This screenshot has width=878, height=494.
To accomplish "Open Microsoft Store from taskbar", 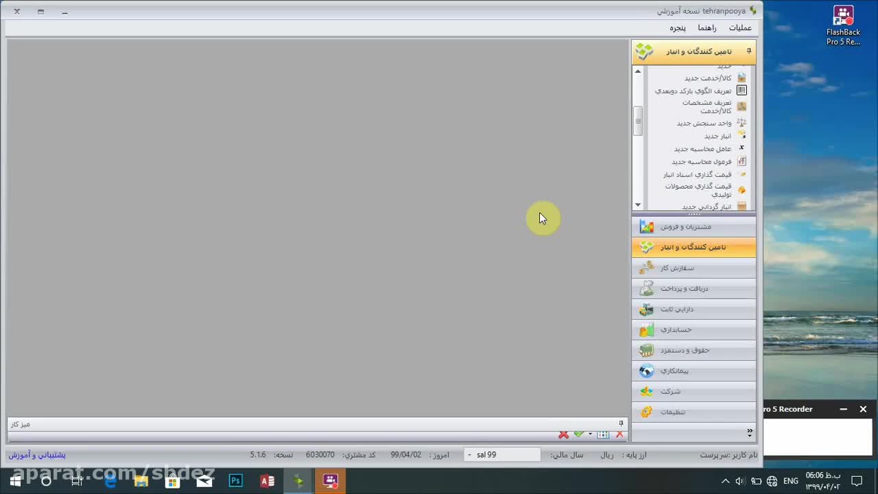I will click(173, 481).
